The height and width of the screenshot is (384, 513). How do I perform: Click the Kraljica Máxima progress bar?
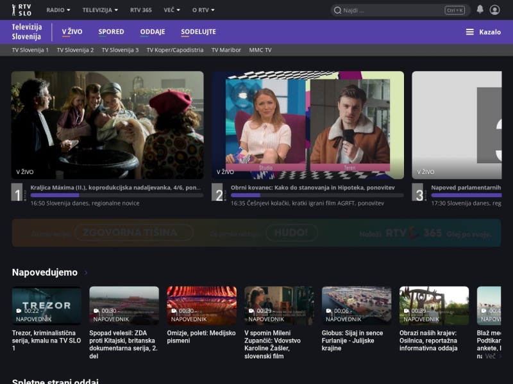pos(117,195)
